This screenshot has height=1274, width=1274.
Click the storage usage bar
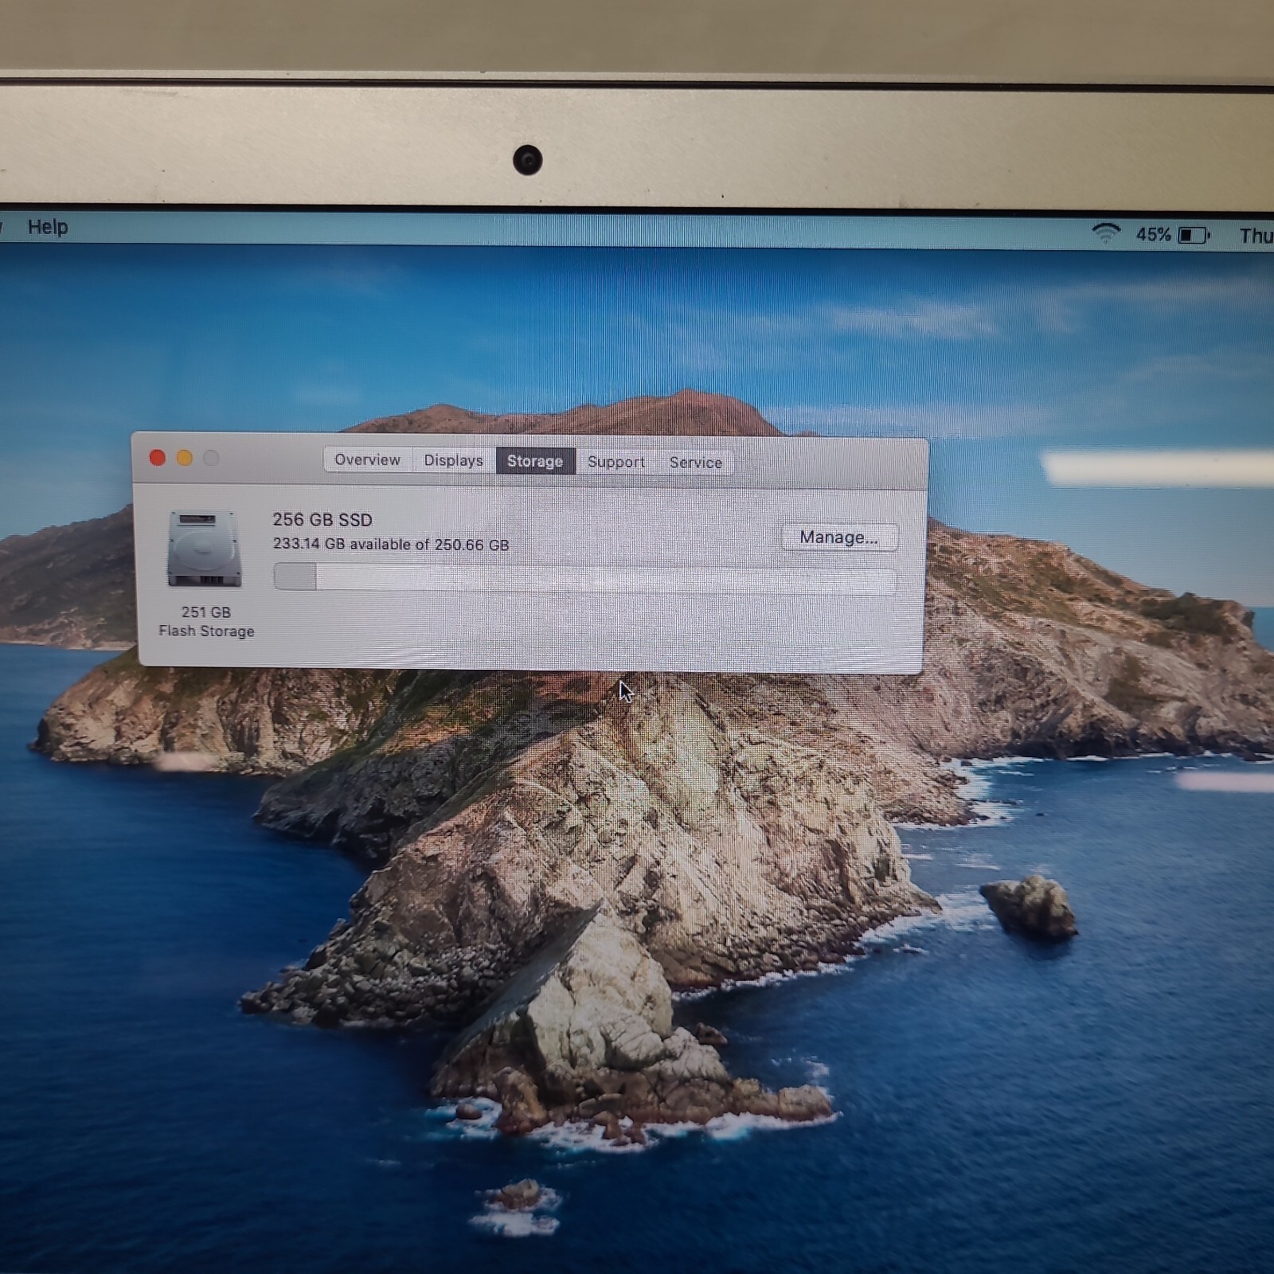tap(584, 576)
